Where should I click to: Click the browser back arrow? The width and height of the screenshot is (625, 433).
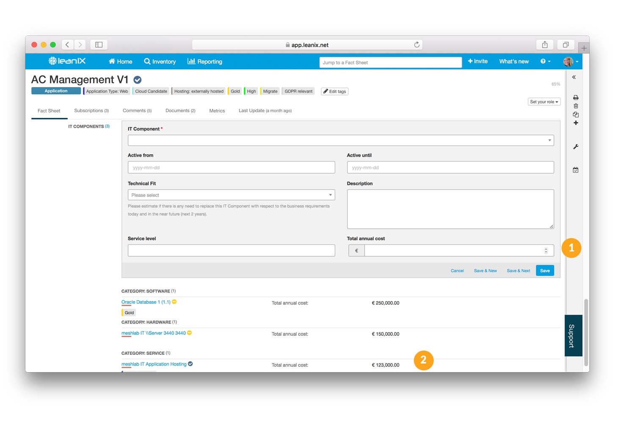67,44
